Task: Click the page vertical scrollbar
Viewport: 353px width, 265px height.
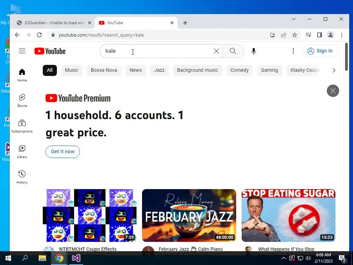Action: pyautogui.click(x=346, y=57)
